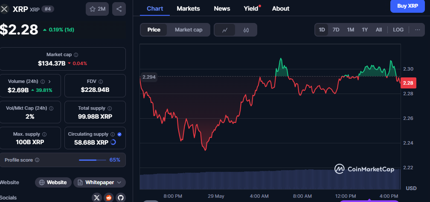Click the $2.69B volume value
Image resolution: width=430 pixels, height=202 pixels.
pos(18,90)
